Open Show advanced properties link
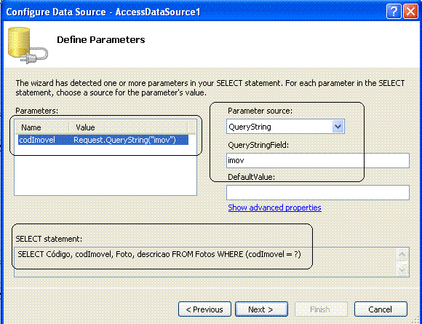This screenshot has height=324, width=422. click(x=274, y=208)
